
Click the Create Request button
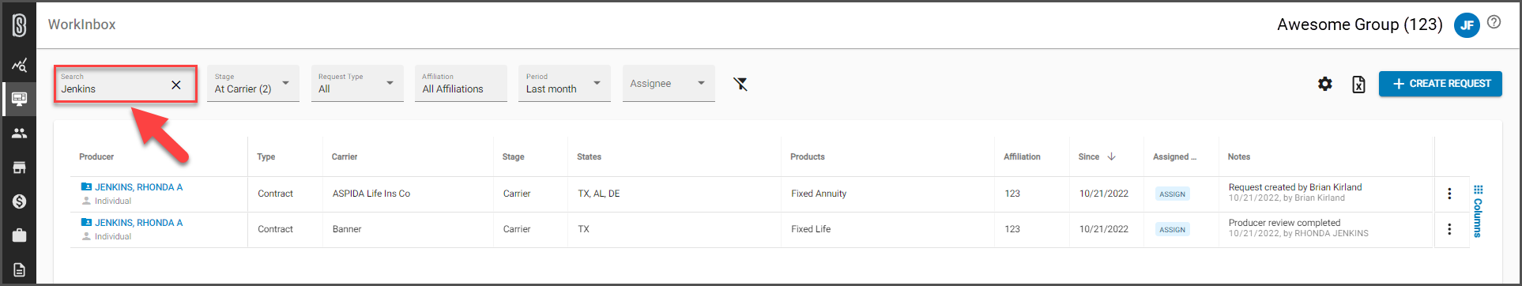click(x=1441, y=84)
